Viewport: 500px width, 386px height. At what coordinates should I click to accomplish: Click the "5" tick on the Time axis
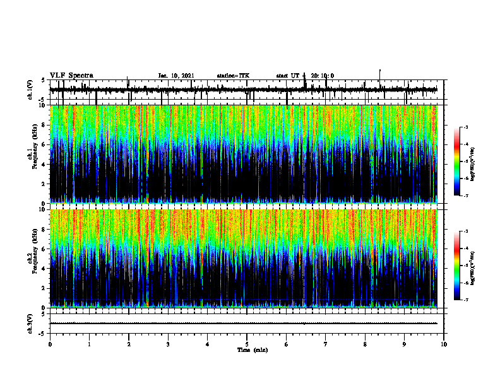click(247, 344)
